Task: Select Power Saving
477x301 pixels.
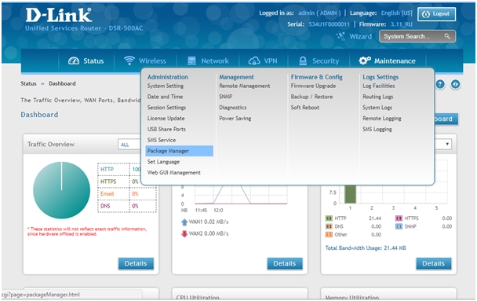Action: point(235,118)
